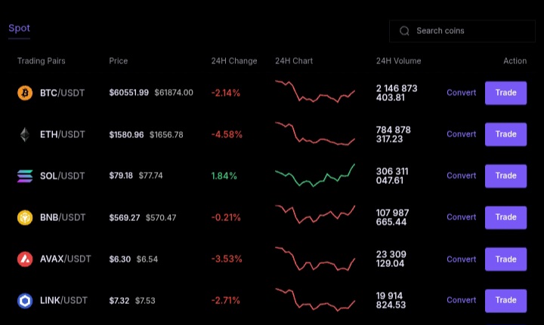Select the Spot tab
This screenshot has height=325, width=544.
click(19, 28)
